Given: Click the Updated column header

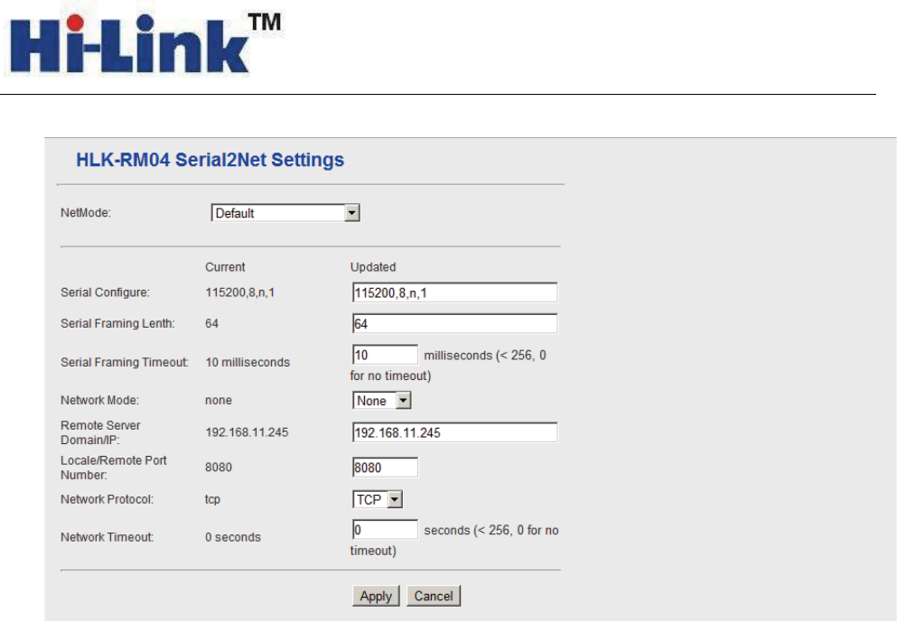Looking at the screenshot, I should coord(373,267).
